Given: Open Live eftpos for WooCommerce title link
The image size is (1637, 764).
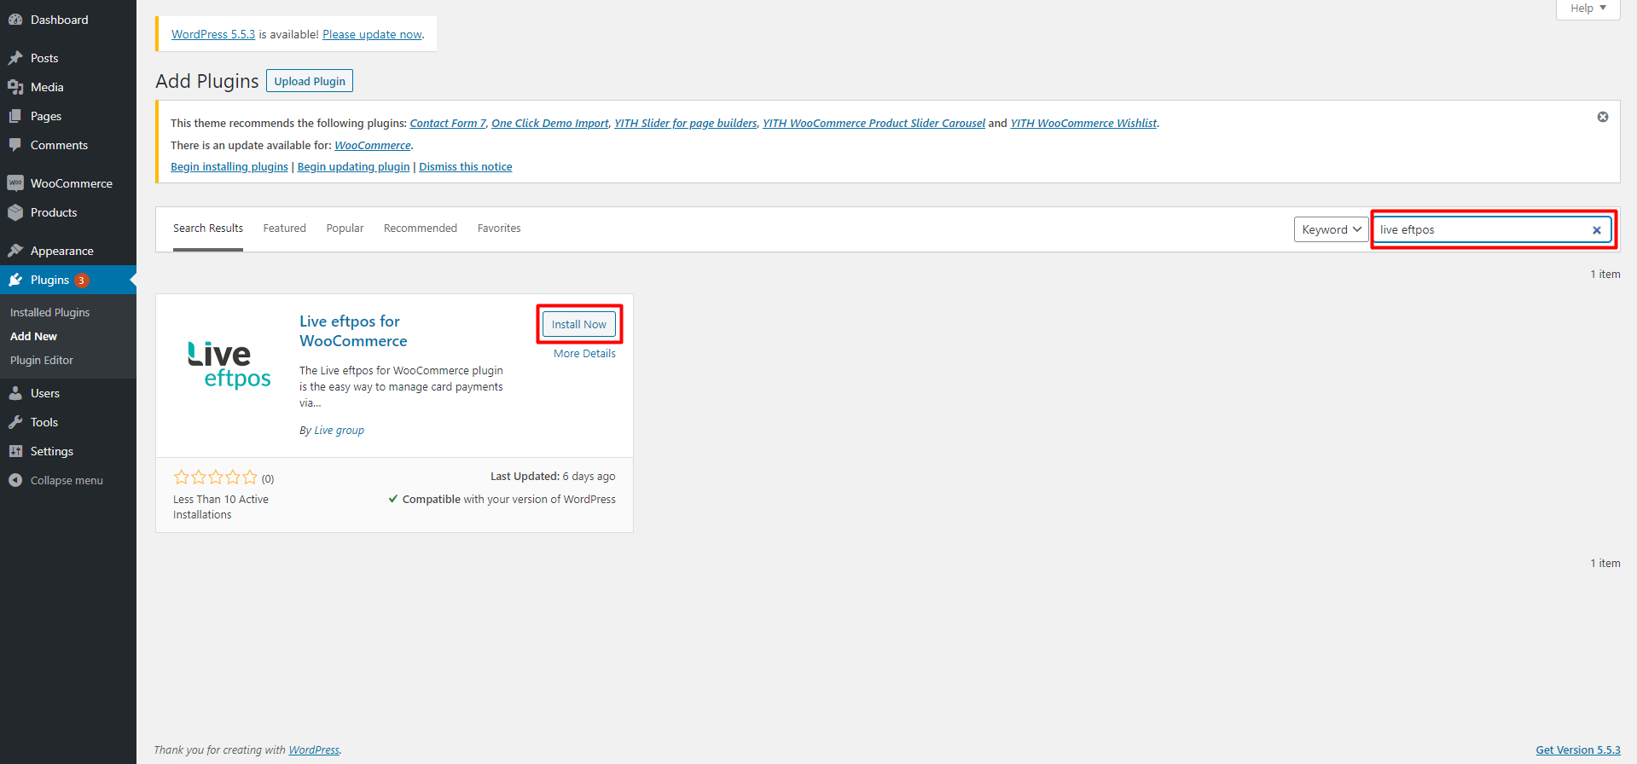Looking at the screenshot, I should [353, 331].
